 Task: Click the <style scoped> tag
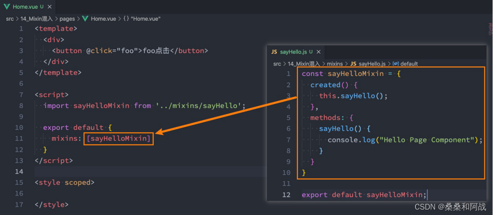point(65,182)
